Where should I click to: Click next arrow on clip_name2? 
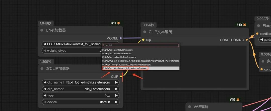pyautogui.click(x=116, y=89)
